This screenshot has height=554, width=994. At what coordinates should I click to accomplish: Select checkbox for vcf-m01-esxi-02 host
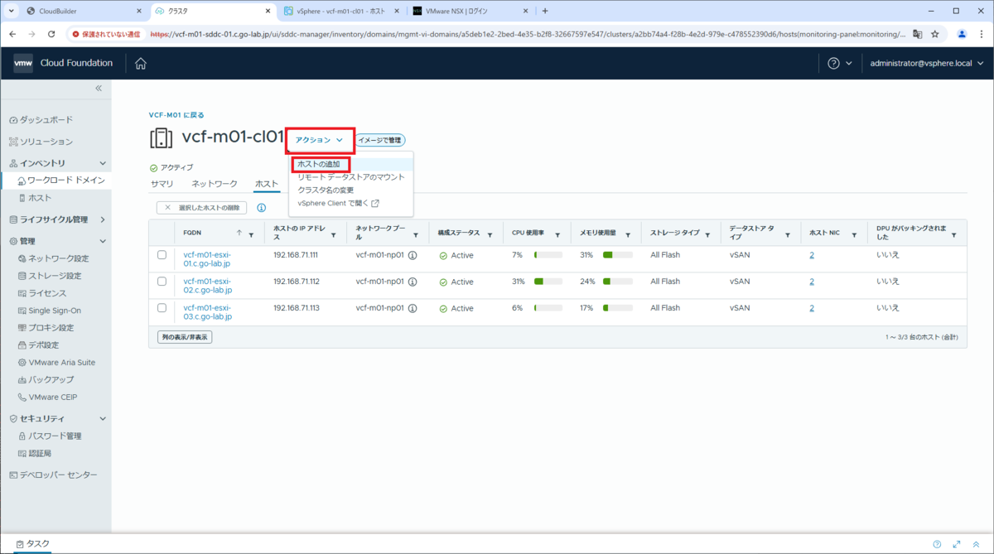(162, 282)
